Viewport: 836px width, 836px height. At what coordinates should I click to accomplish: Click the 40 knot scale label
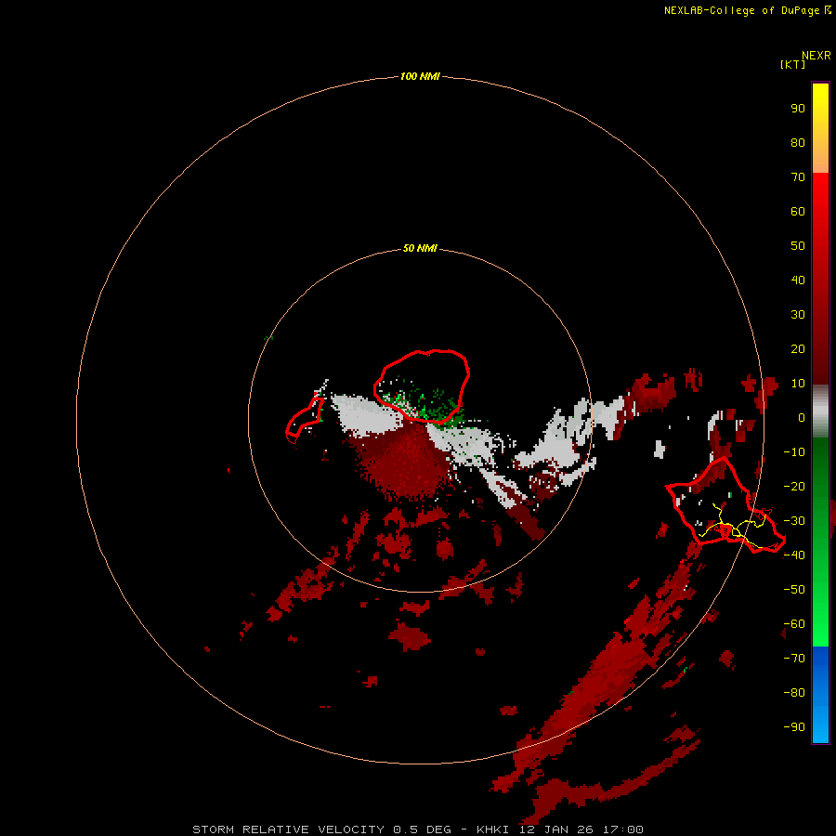pos(798,280)
